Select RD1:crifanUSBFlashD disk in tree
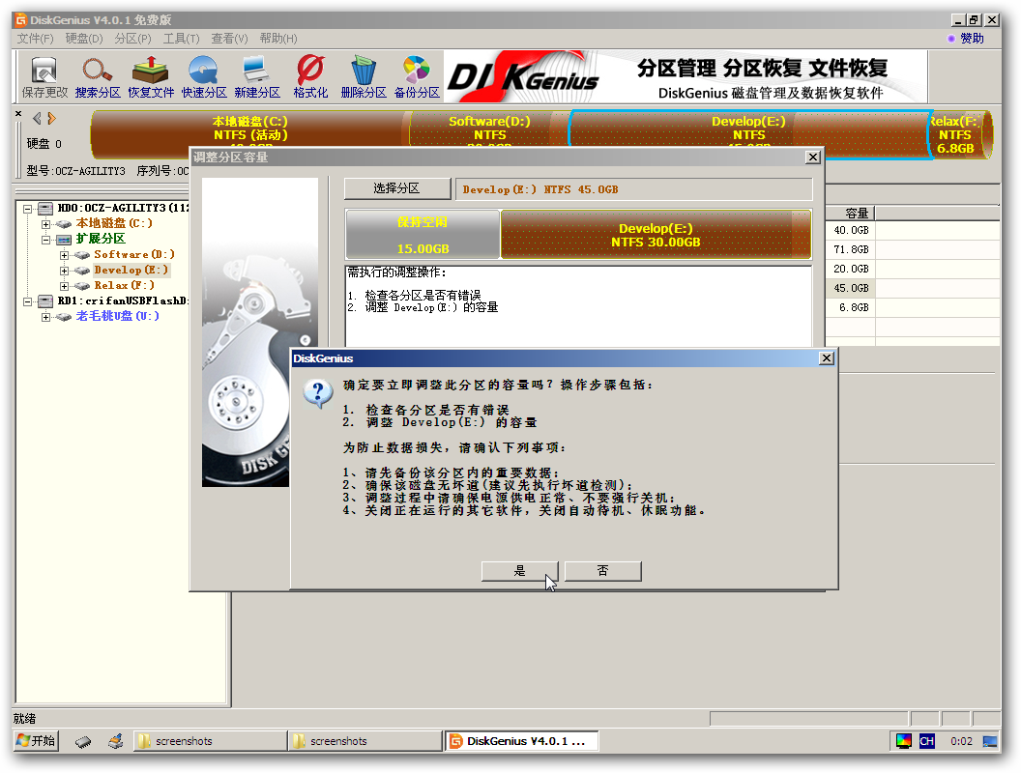This screenshot has height=773, width=1021. click(x=123, y=301)
